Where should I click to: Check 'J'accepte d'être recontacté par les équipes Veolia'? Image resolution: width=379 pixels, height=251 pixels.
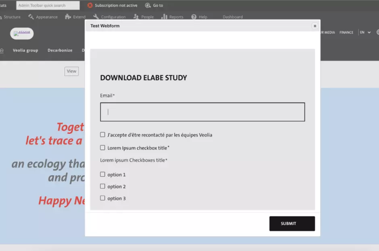tap(102, 135)
